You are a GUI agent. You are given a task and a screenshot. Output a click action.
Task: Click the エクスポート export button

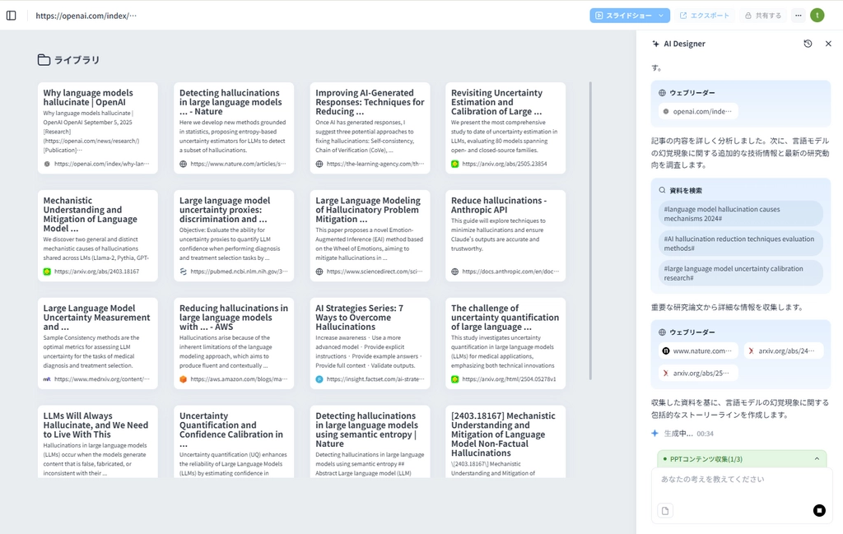[704, 16]
